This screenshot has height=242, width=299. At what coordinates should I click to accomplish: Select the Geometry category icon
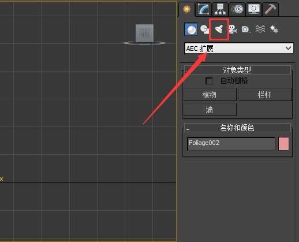(191, 29)
